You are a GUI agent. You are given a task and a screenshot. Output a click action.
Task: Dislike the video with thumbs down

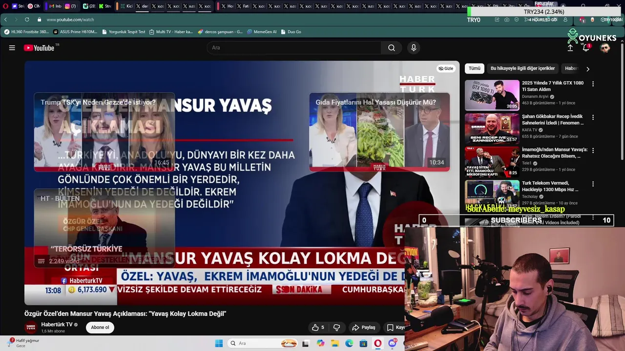click(336, 328)
